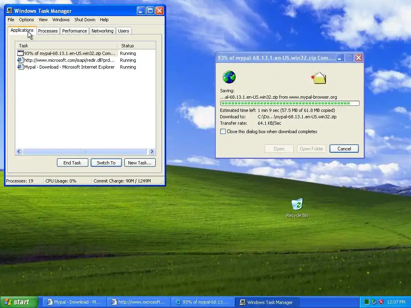Cancel the mypal zip download
This screenshot has height=308, width=411.
tap(344, 148)
